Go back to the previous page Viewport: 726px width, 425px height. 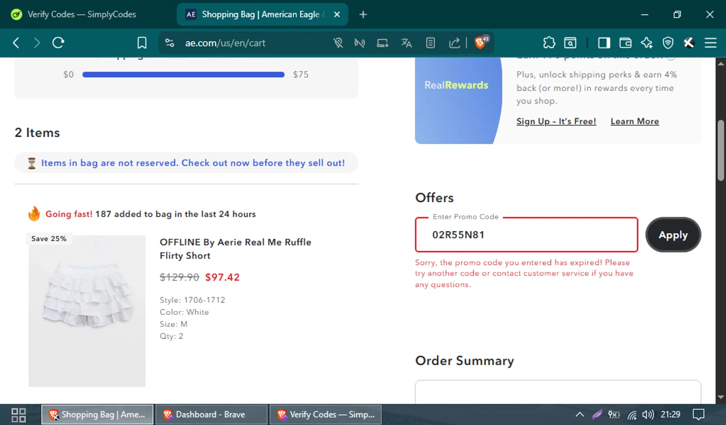point(16,43)
